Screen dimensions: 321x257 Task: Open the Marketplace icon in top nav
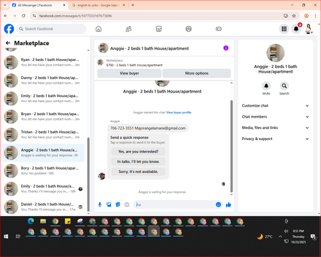[159, 29]
